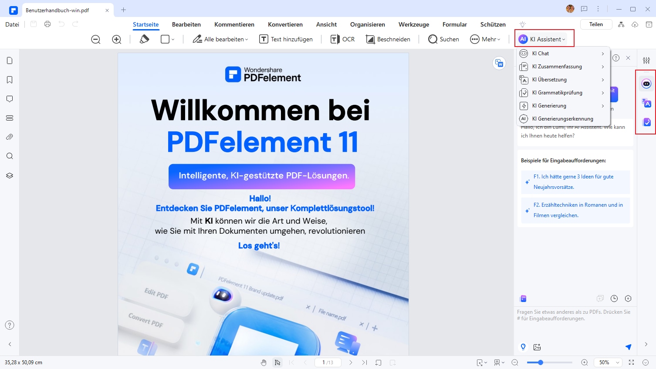Open Alle bearbeiten dropdown
This screenshot has width=656, height=369.
(220, 39)
